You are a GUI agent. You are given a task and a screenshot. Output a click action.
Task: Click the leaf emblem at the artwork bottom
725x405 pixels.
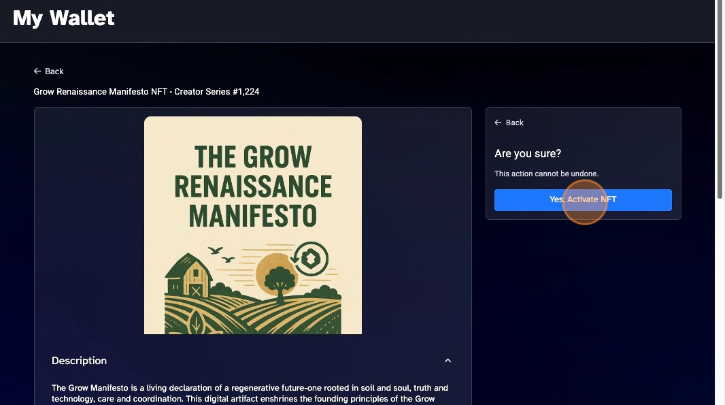pyautogui.click(x=195, y=322)
